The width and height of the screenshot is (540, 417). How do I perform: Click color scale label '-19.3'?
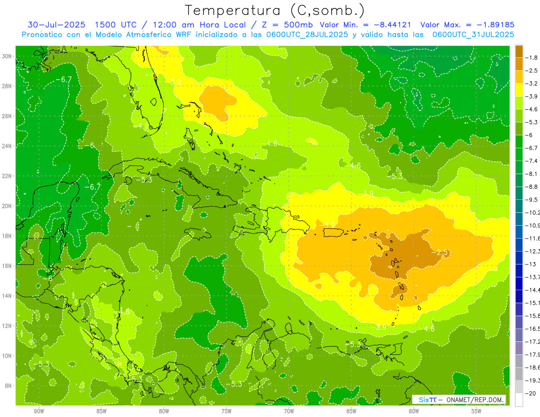(533, 380)
